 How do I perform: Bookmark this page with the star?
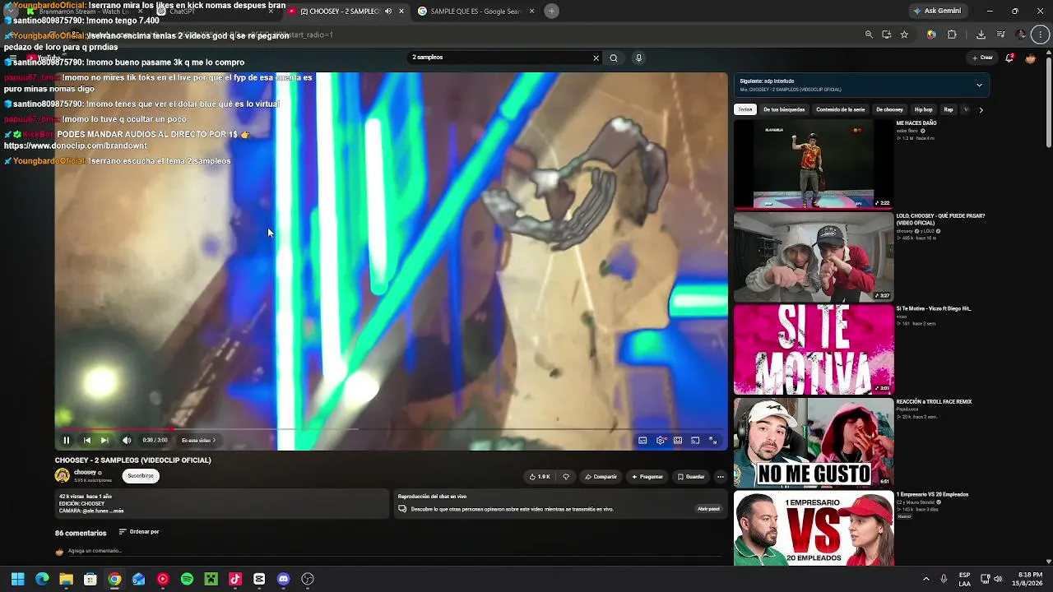point(904,35)
